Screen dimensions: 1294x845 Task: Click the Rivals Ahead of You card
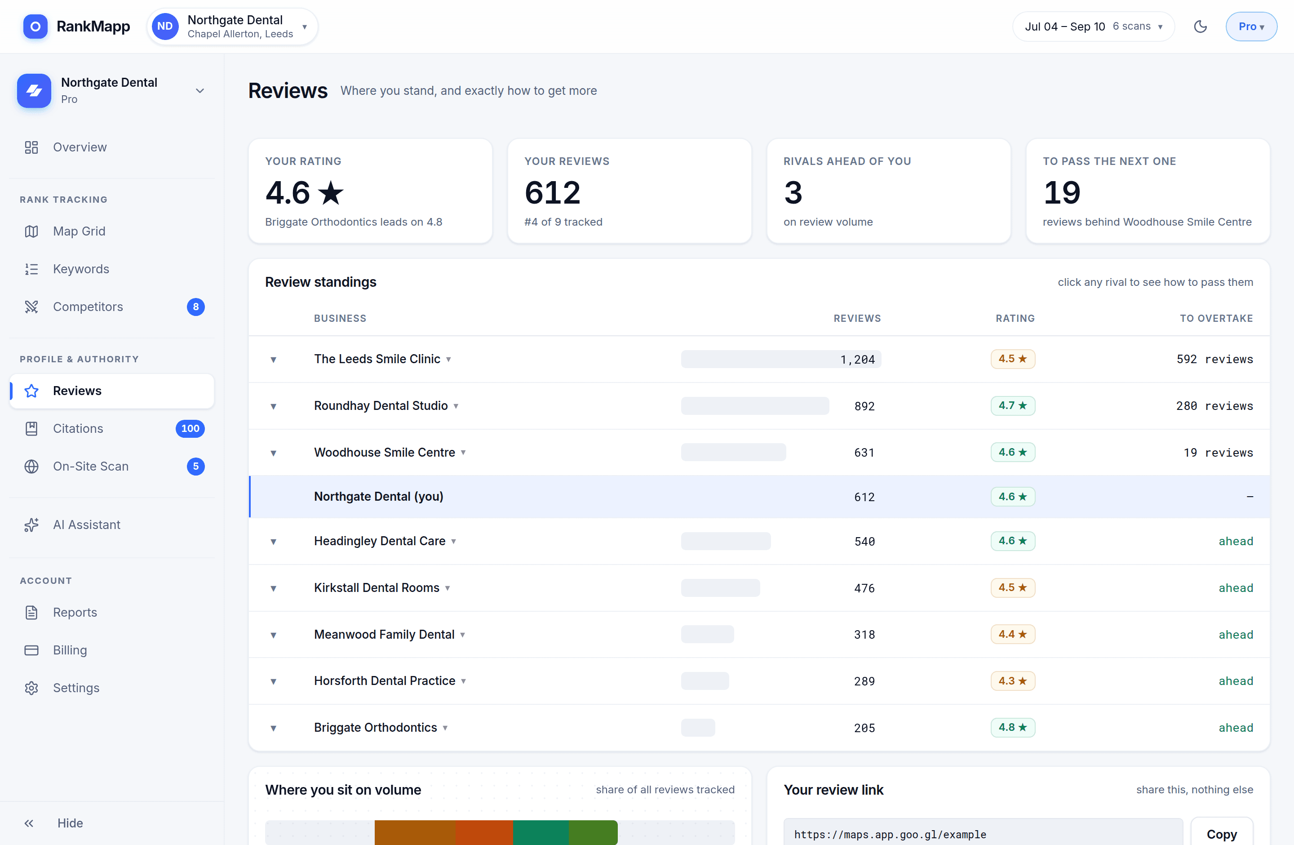coord(888,191)
